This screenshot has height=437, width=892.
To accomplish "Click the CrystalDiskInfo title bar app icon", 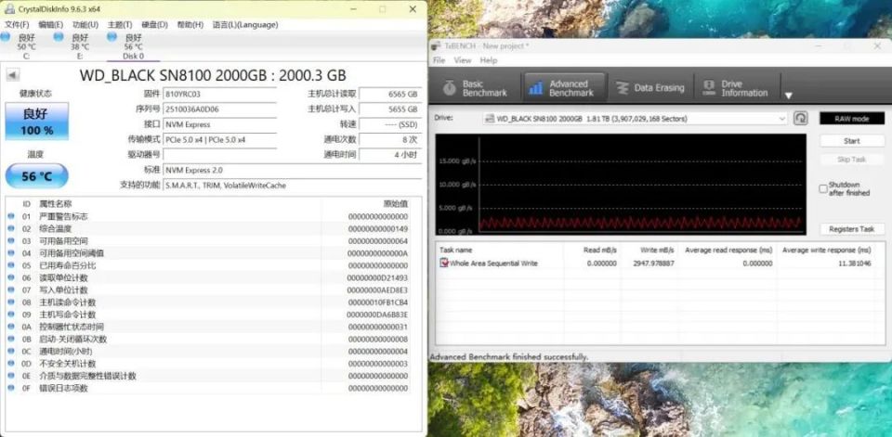I will (9, 8).
